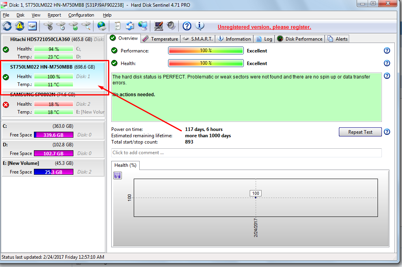Click the E: [New Volume] (45.3 GB) row

click(53, 168)
